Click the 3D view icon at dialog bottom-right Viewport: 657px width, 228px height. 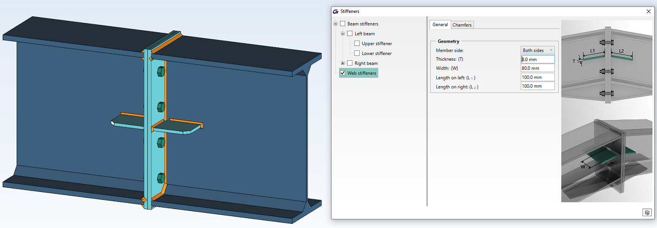point(647,212)
